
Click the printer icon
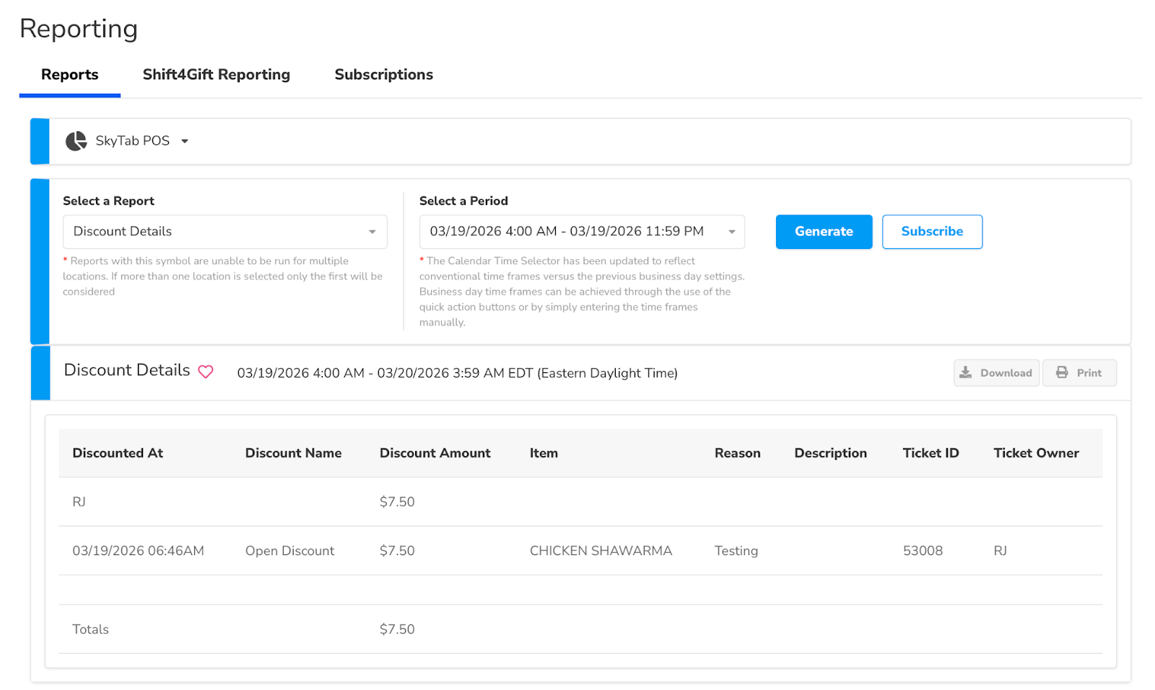pyautogui.click(x=1062, y=372)
